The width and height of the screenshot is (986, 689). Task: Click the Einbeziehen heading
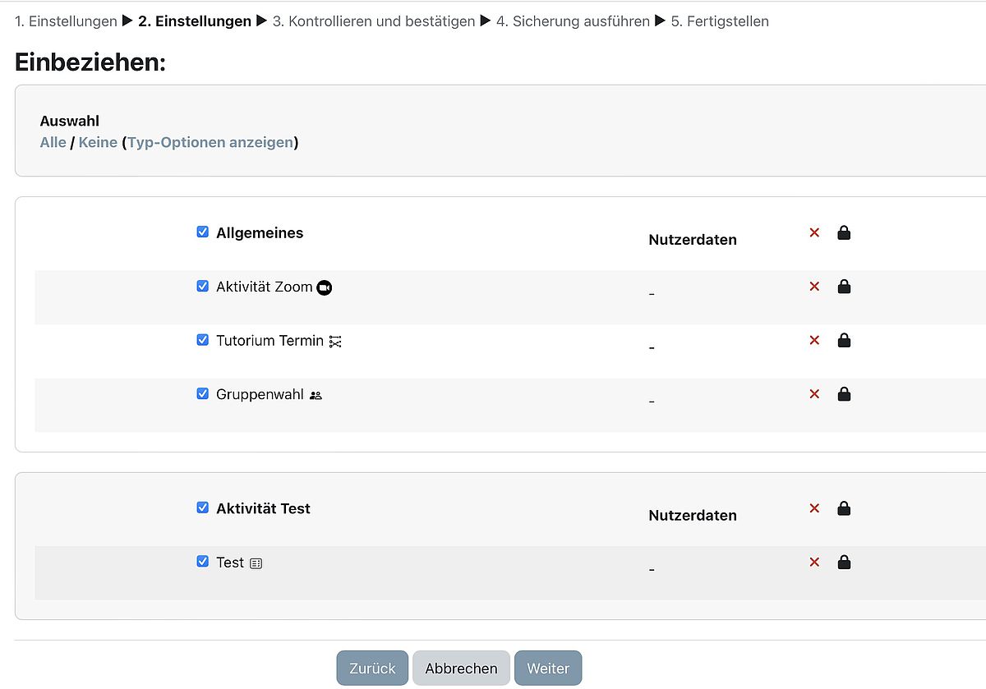[90, 62]
